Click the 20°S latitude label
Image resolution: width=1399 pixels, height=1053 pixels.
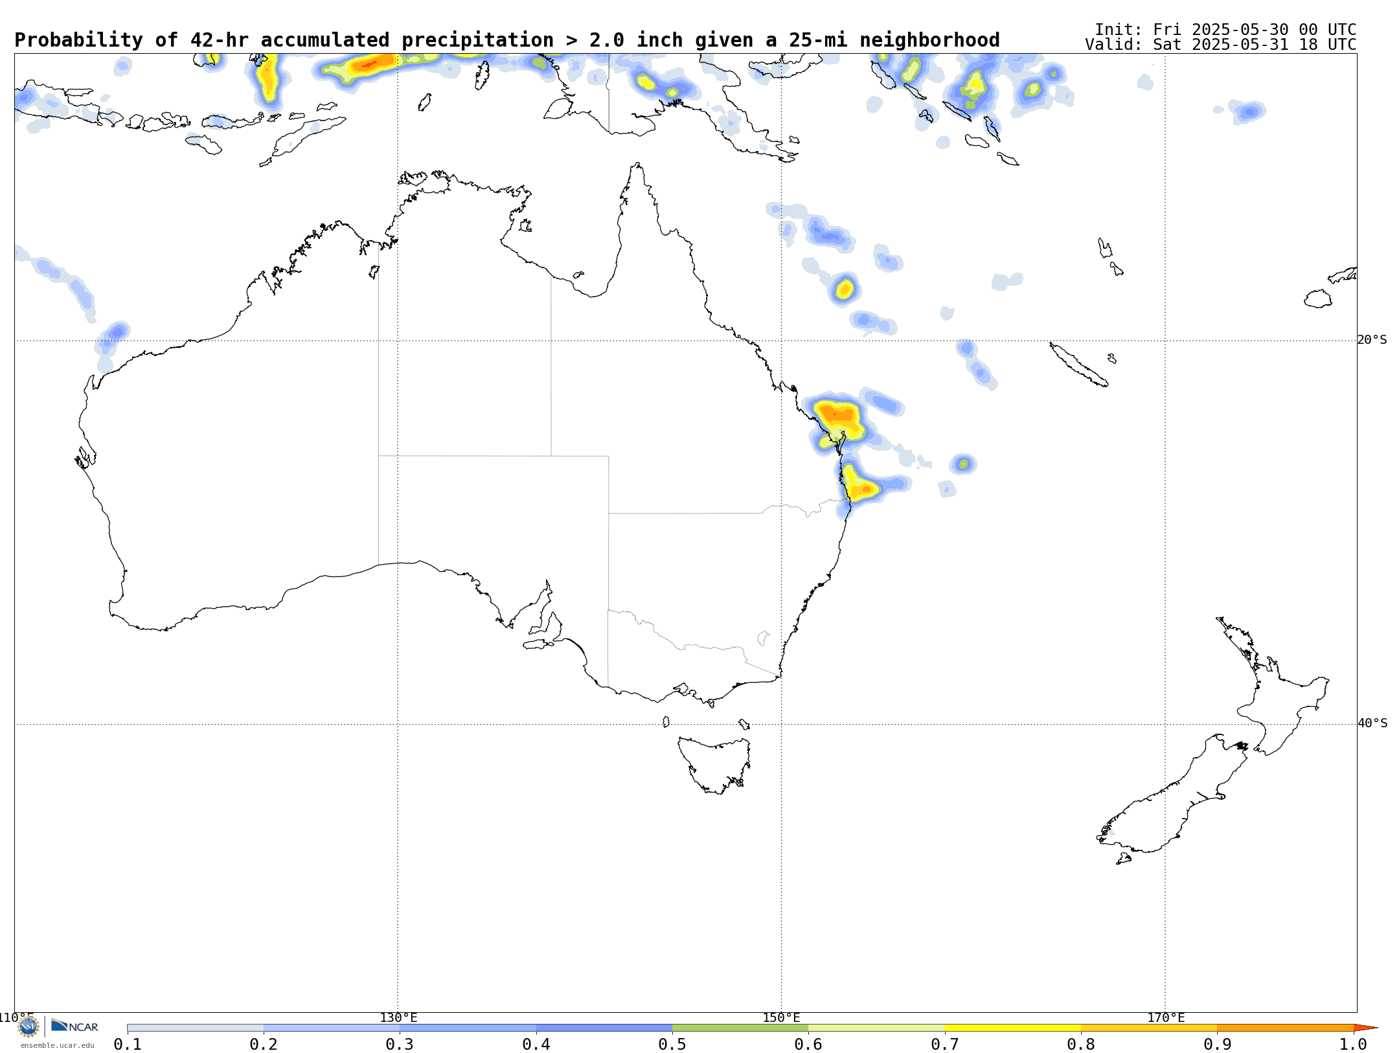[x=1372, y=340]
